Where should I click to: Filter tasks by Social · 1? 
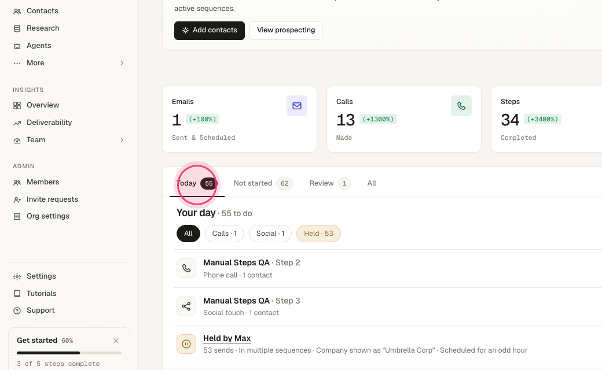point(270,234)
